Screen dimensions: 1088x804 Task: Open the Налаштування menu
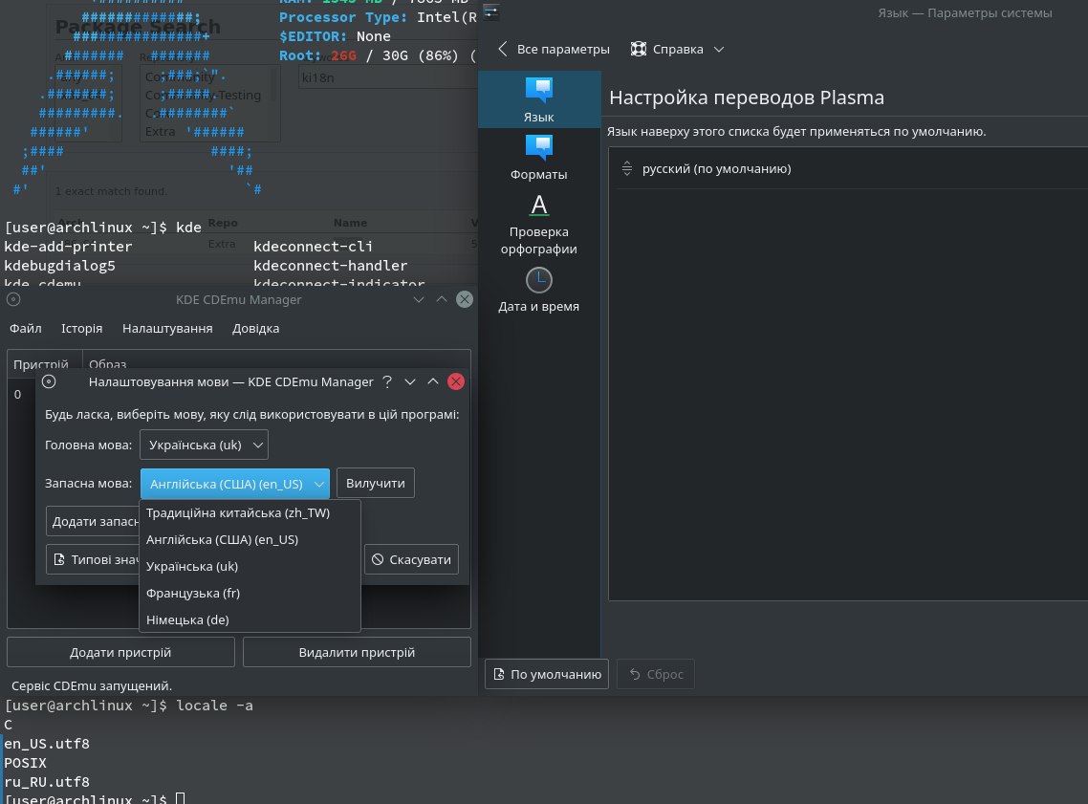point(167,328)
